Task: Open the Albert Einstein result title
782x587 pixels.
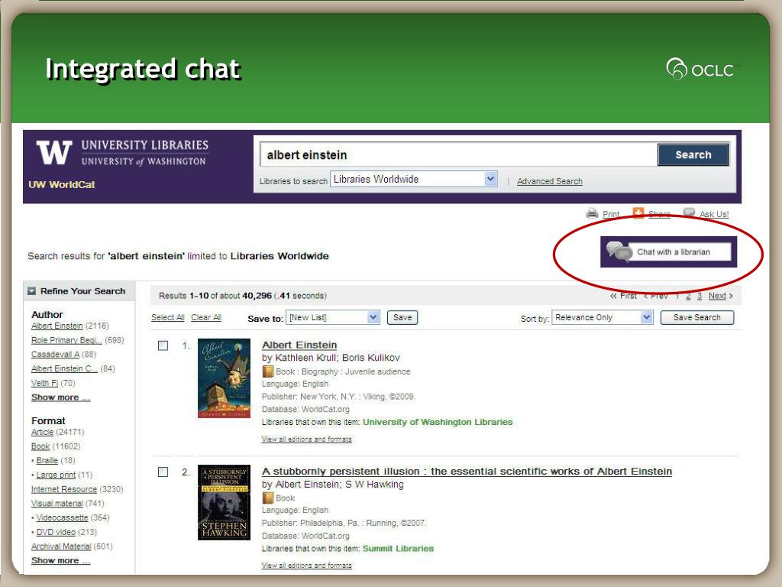Action: tap(299, 345)
